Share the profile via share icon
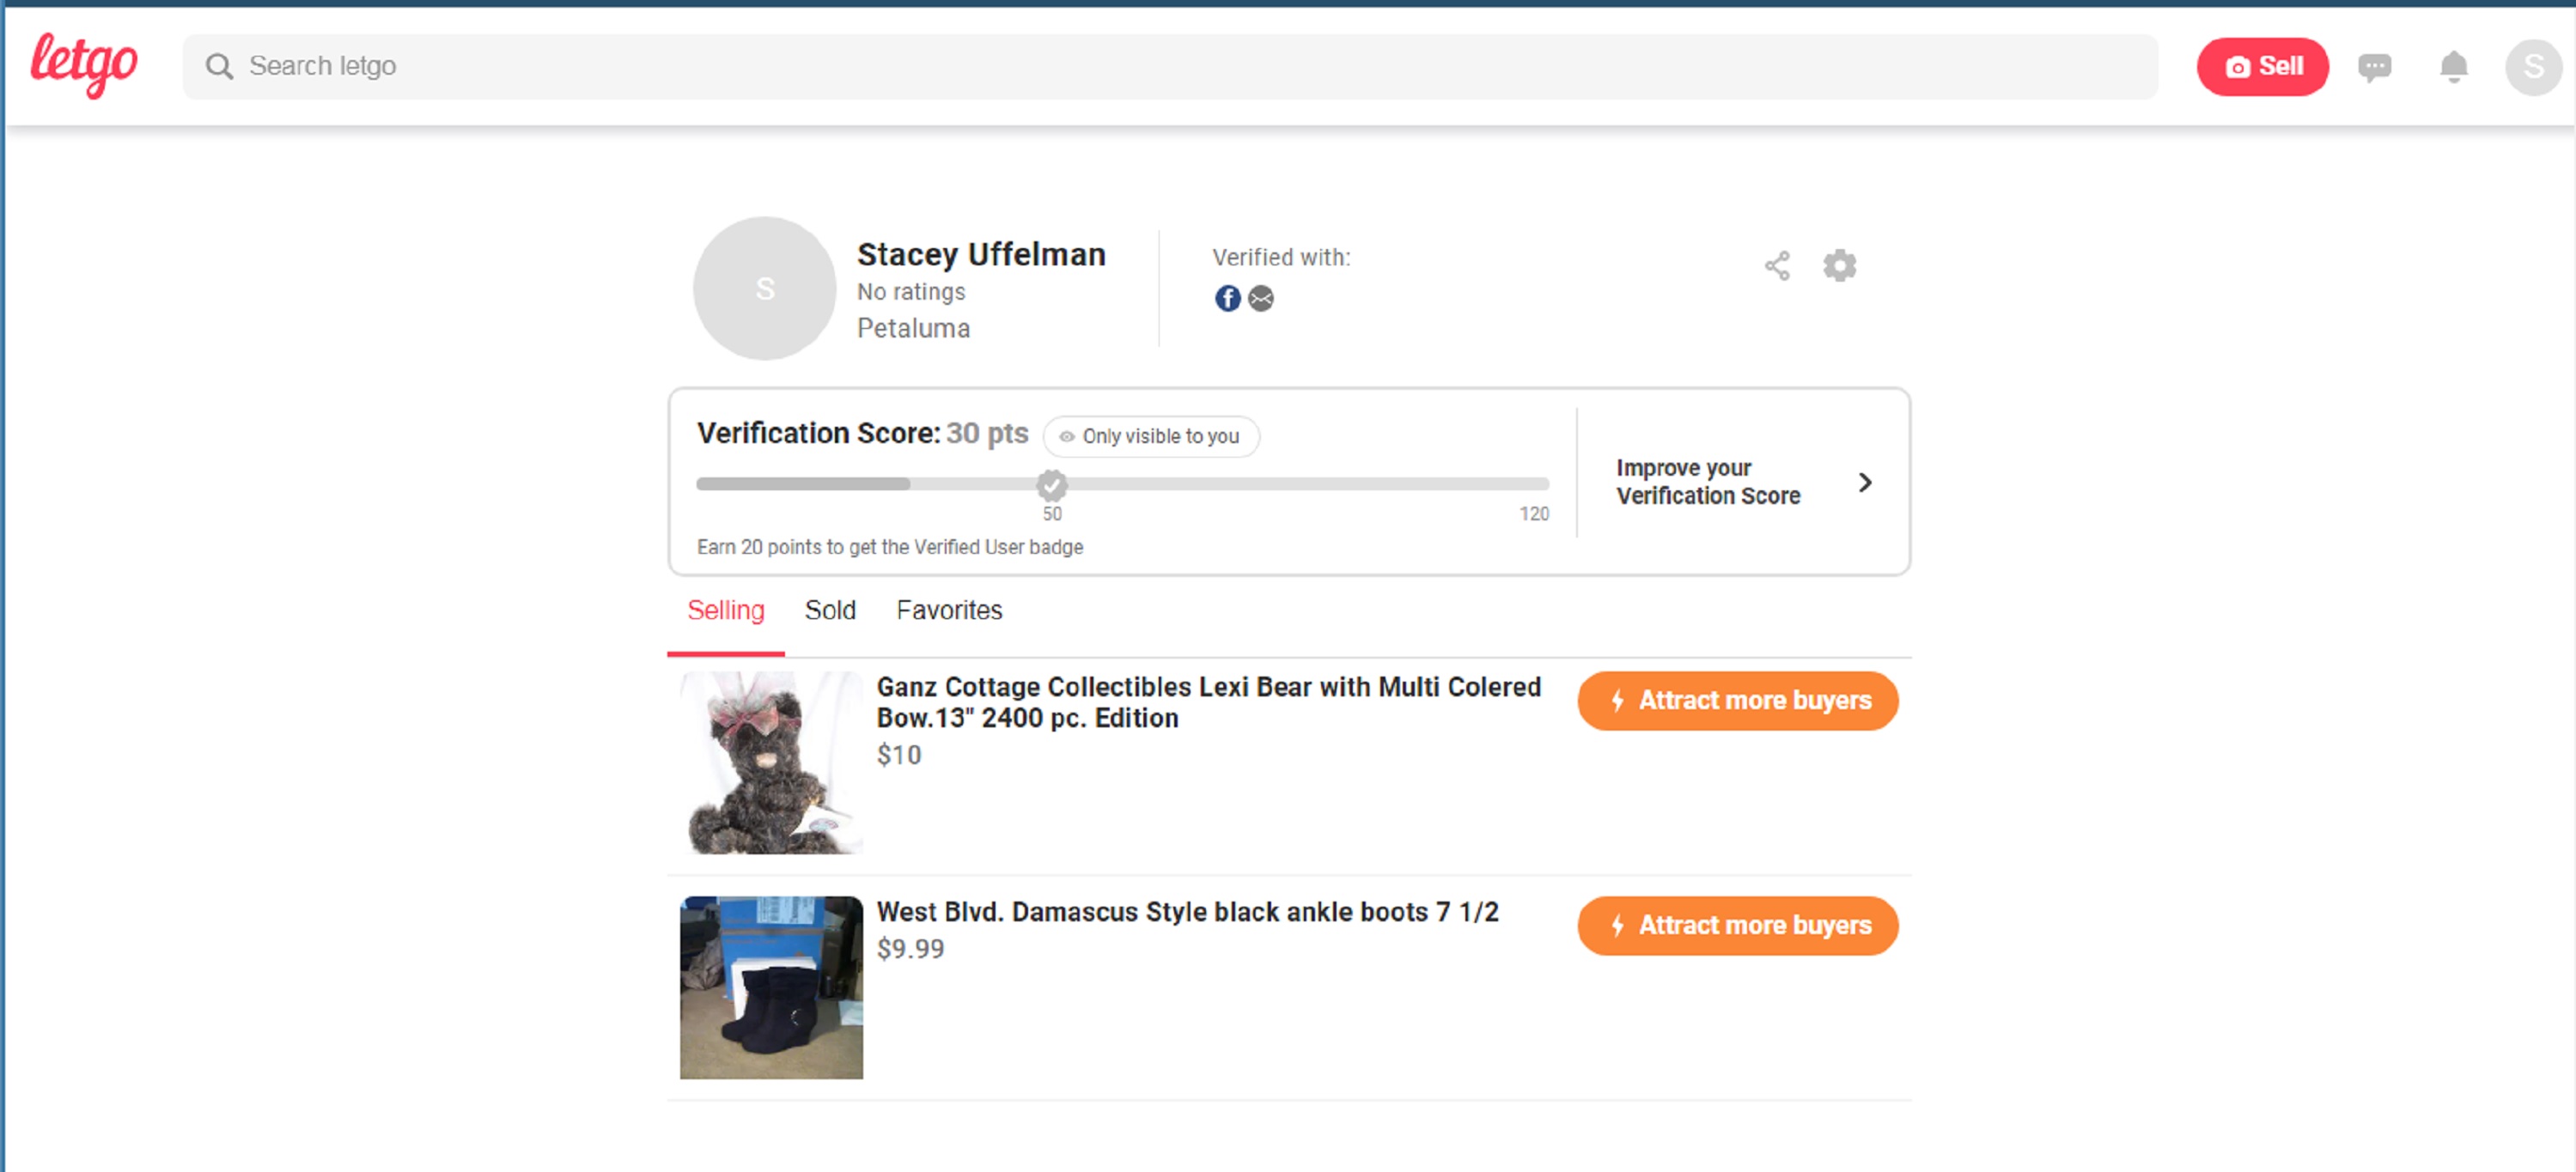The width and height of the screenshot is (2576, 1172). pos(1777,266)
